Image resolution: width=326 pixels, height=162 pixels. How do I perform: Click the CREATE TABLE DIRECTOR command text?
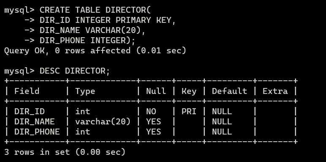tap(95, 10)
